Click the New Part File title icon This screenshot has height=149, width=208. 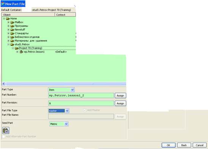(3, 4)
